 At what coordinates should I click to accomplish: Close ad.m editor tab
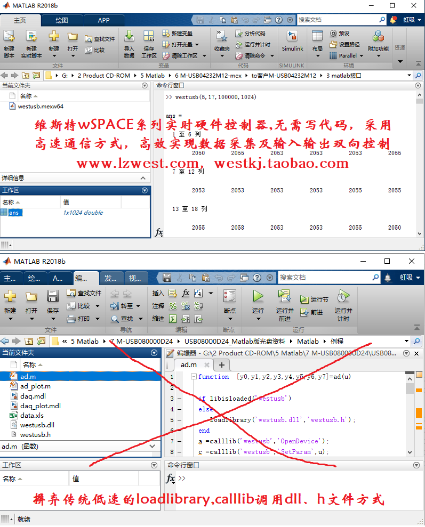pos(207,364)
